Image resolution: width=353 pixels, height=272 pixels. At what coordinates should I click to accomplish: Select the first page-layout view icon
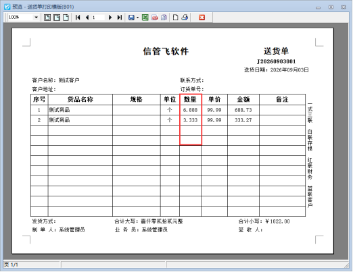(47, 18)
